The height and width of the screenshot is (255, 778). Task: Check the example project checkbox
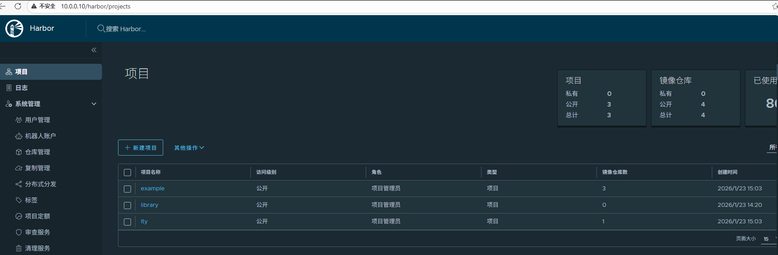(x=127, y=189)
